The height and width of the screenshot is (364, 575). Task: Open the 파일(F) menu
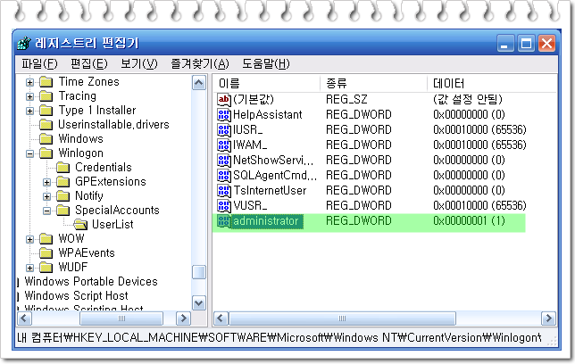click(39, 63)
